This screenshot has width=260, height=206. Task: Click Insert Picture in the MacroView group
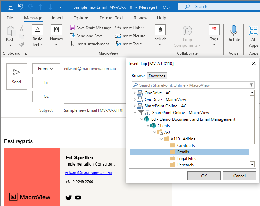pos(130,36)
